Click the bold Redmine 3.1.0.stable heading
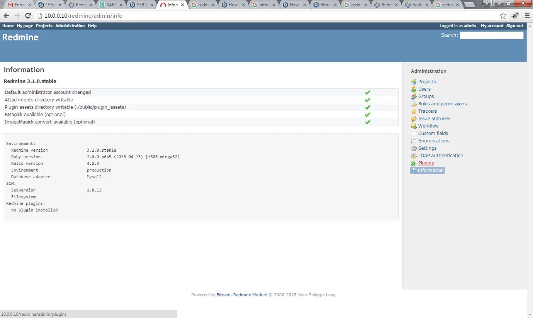533x318 pixels. click(x=30, y=81)
